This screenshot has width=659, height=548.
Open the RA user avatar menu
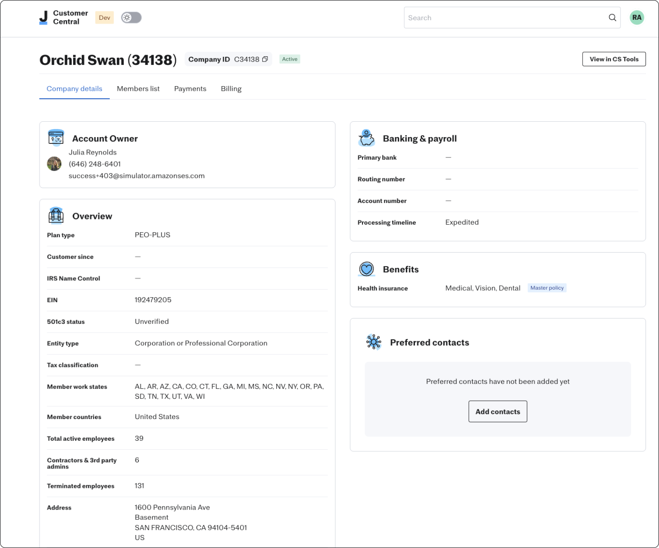coord(637,18)
